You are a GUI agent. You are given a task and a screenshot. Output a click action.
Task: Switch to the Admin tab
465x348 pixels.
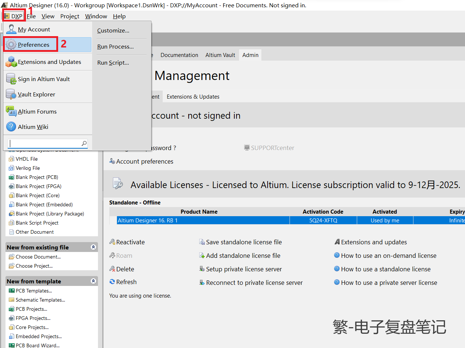pos(250,55)
